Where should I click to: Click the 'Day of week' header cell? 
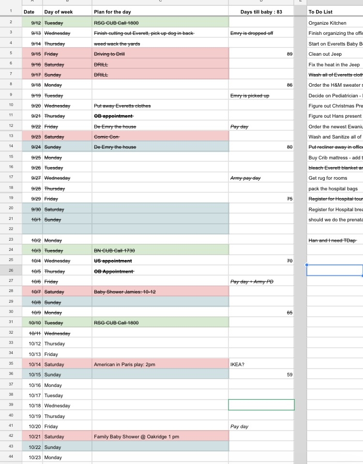(67, 12)
